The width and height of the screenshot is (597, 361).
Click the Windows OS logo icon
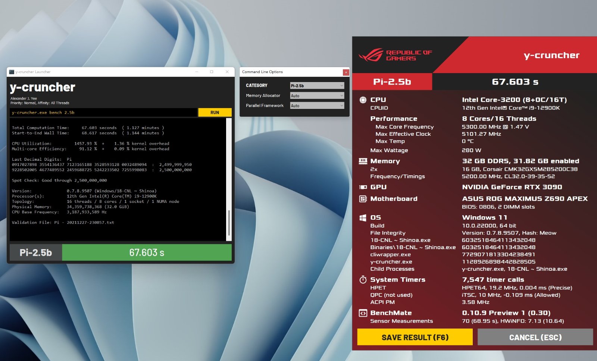pos(363,218)
